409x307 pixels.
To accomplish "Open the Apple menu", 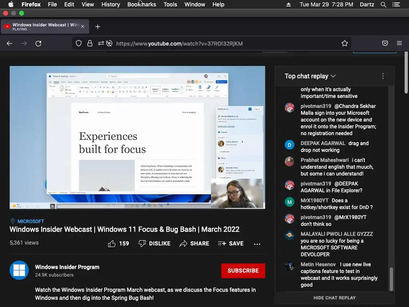I will point(11,4).
